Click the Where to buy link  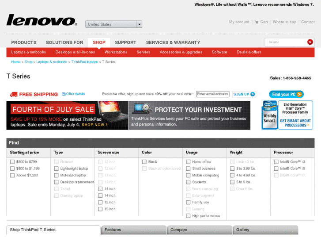[284, 22]
